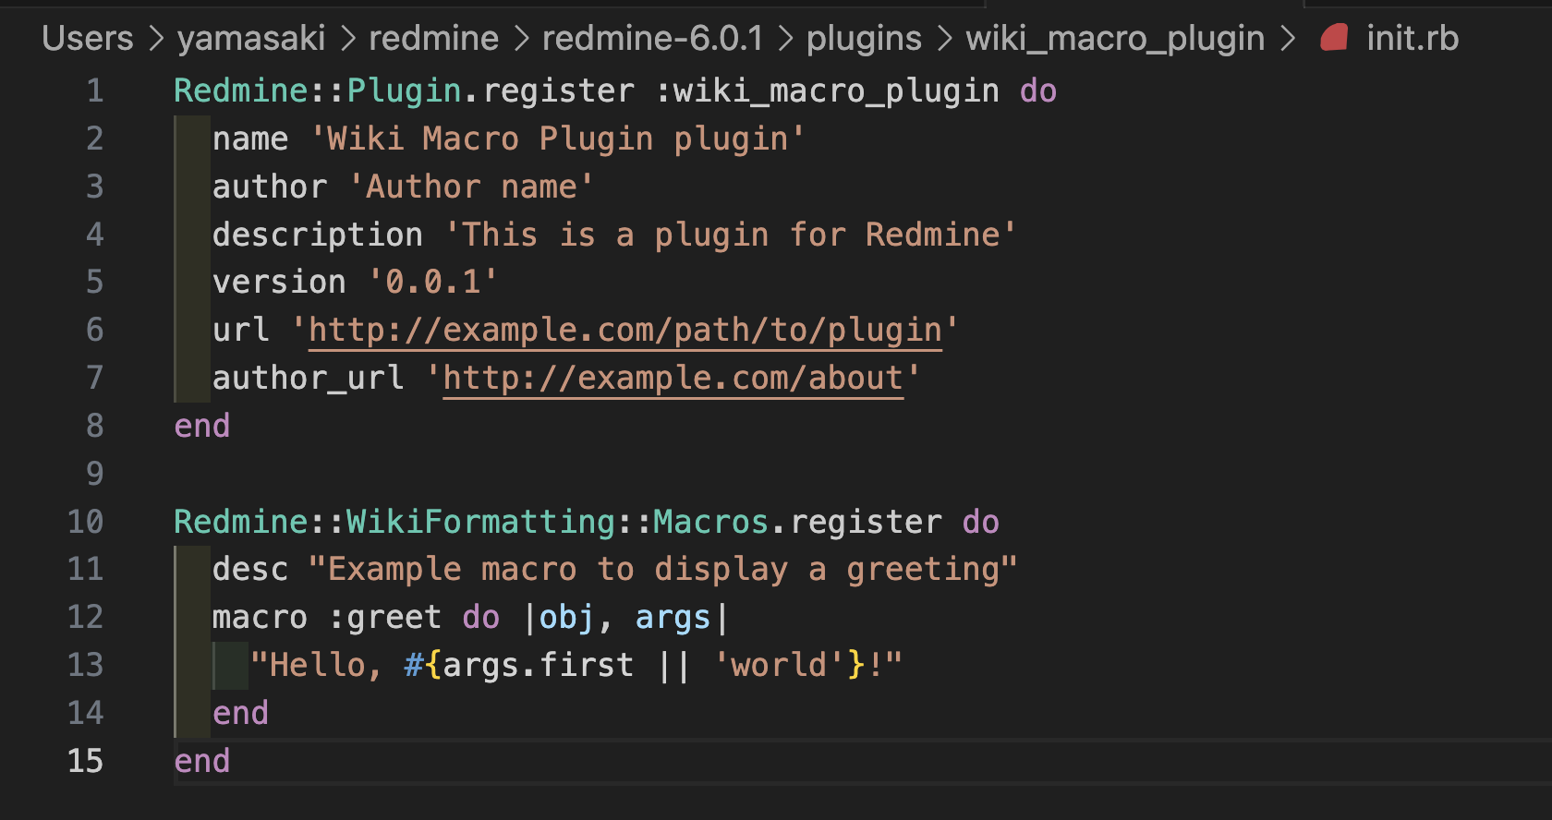1552x820 pixels.
Task: Expand chevron after wiki_macro_plugin breadcrumb
Action: point(1288,39)
